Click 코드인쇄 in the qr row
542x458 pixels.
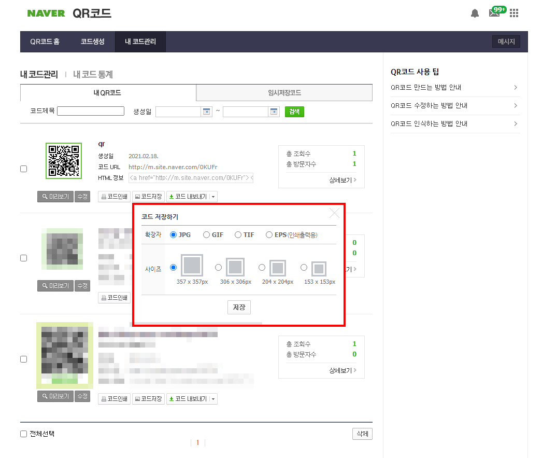(x=114, y=197)
